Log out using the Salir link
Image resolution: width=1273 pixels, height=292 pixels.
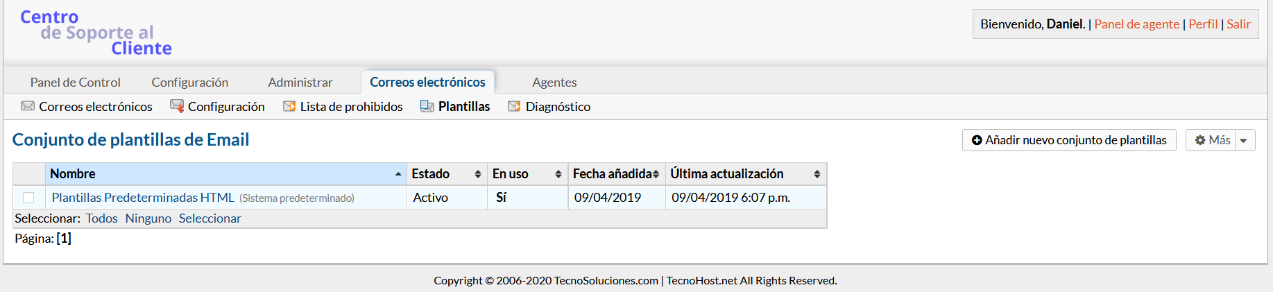[1238, 24]
